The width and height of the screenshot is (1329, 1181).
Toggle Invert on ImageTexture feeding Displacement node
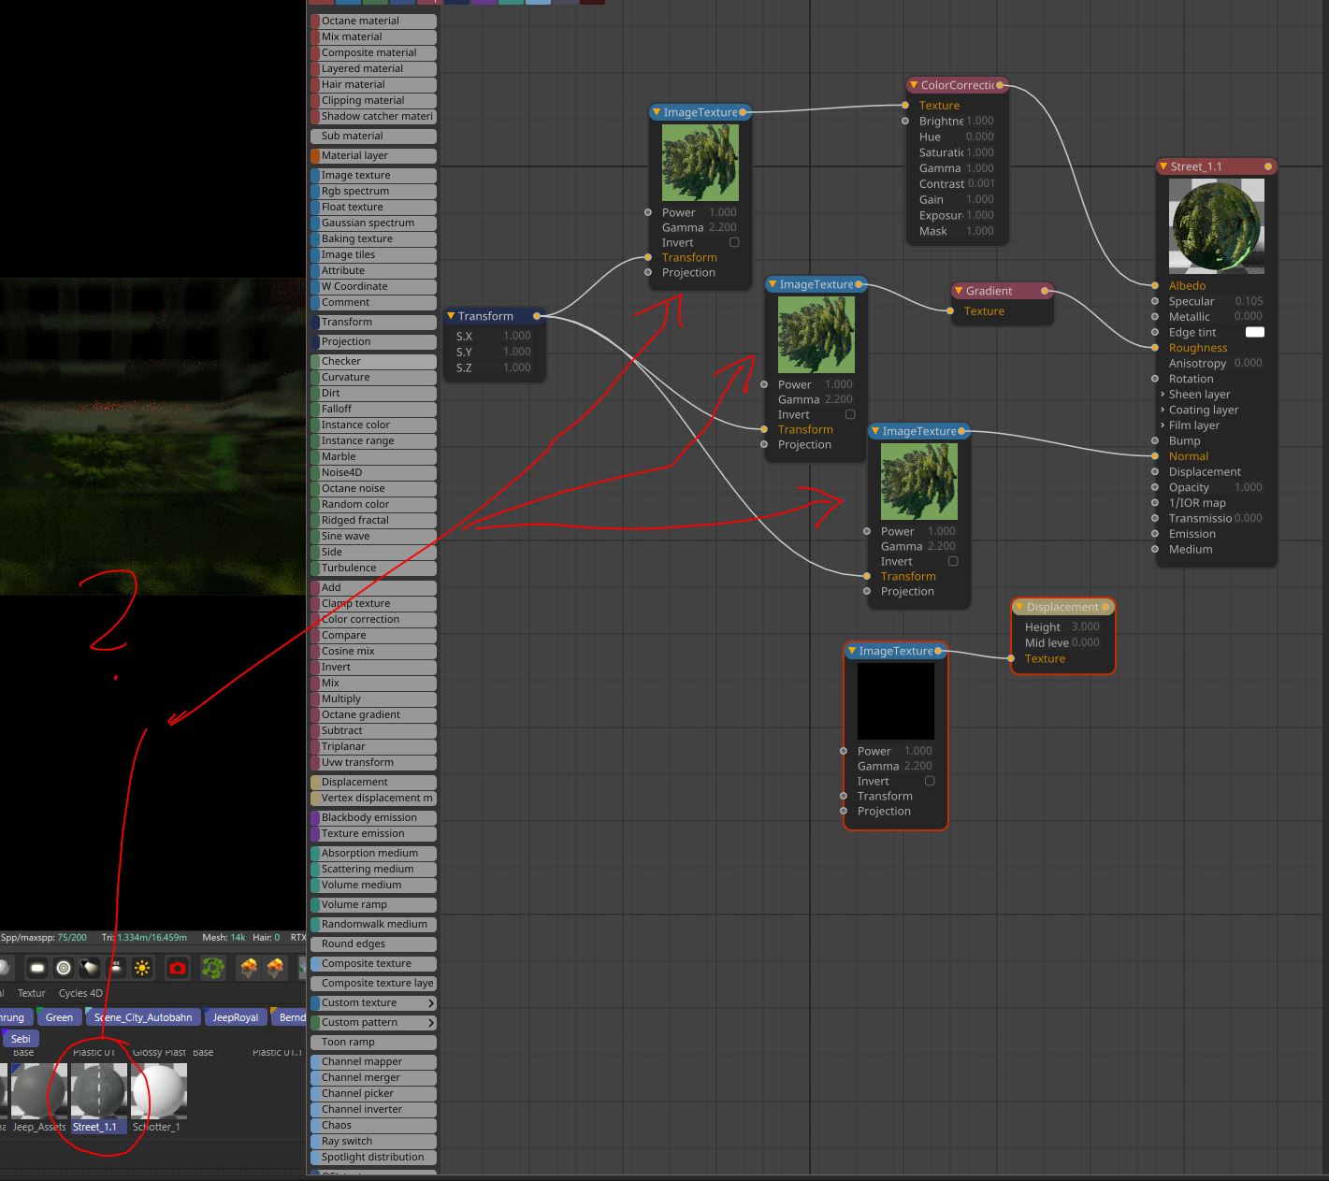(930, 781)
